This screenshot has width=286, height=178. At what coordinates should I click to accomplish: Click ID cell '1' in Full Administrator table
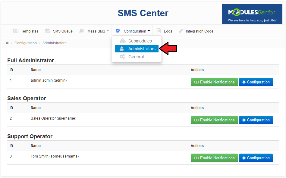click(11, 80)
